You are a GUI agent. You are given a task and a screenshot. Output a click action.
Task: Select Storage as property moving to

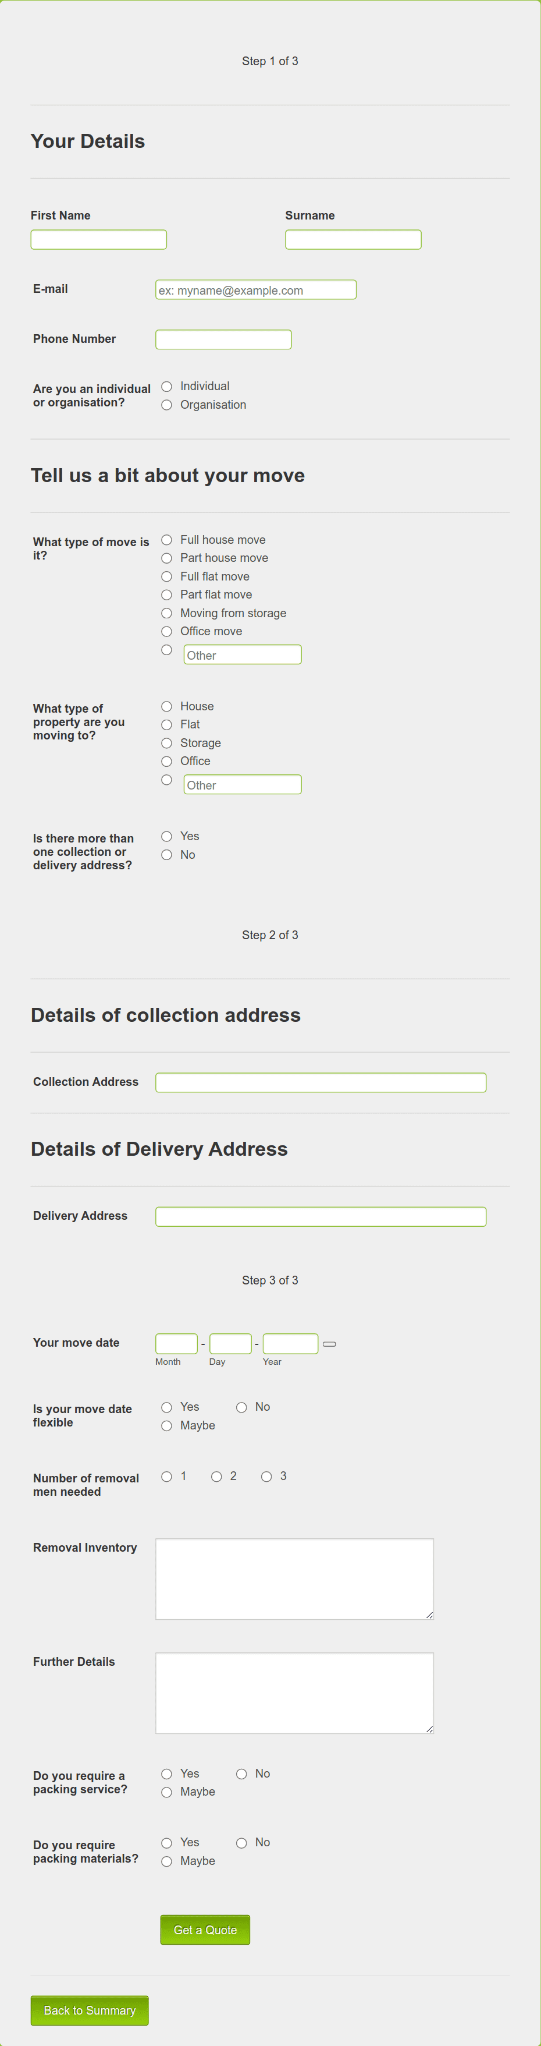tap(166, 742)
